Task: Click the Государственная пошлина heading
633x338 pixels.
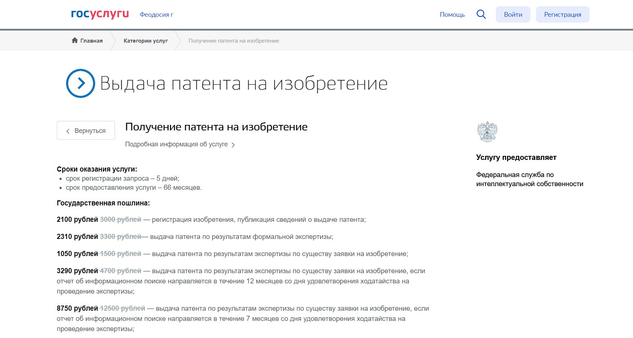Action: click(x=103, y=203)
